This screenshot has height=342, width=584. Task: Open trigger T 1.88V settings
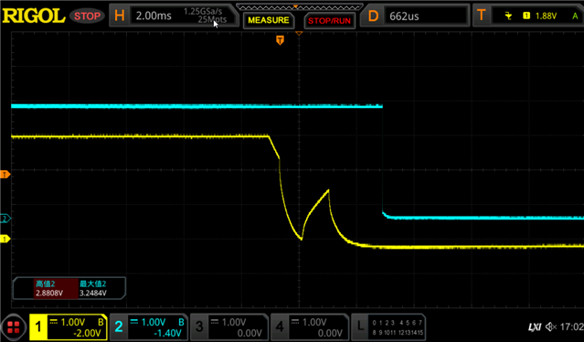point(528,16)
